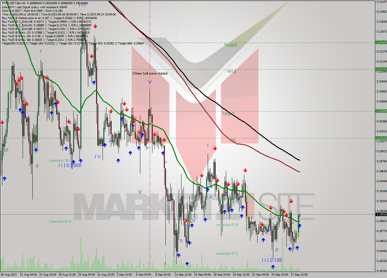Click the blue 'I I I 0.185' wave label

pyautogui.click(x=272, y=260)
